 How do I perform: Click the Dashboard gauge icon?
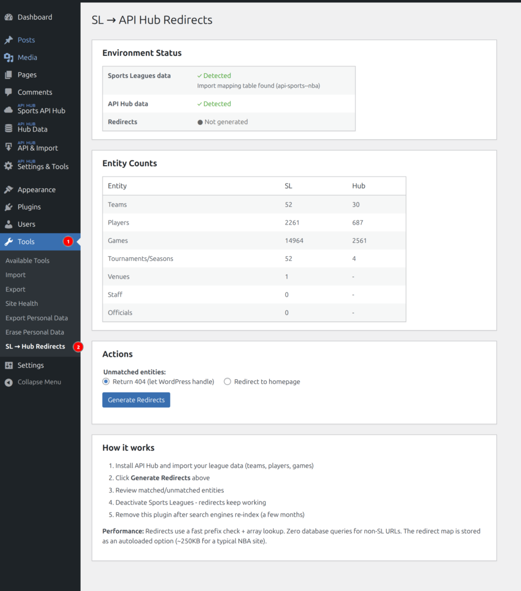9,17
